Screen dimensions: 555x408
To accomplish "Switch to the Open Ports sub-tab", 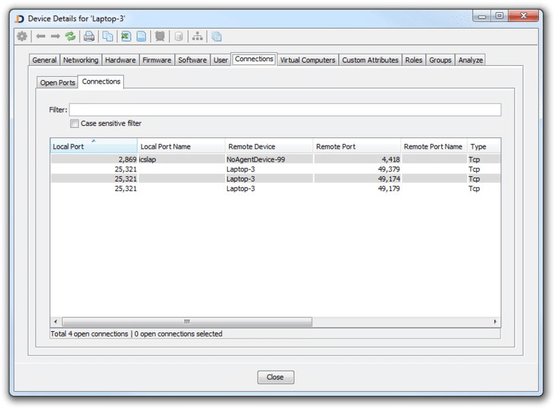I will point(58,83).
